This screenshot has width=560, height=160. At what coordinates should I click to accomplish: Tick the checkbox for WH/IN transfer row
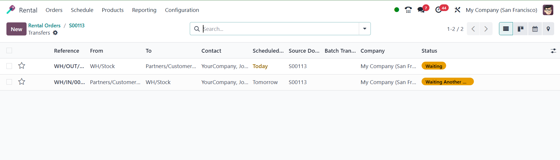click(x=9, y=82)
